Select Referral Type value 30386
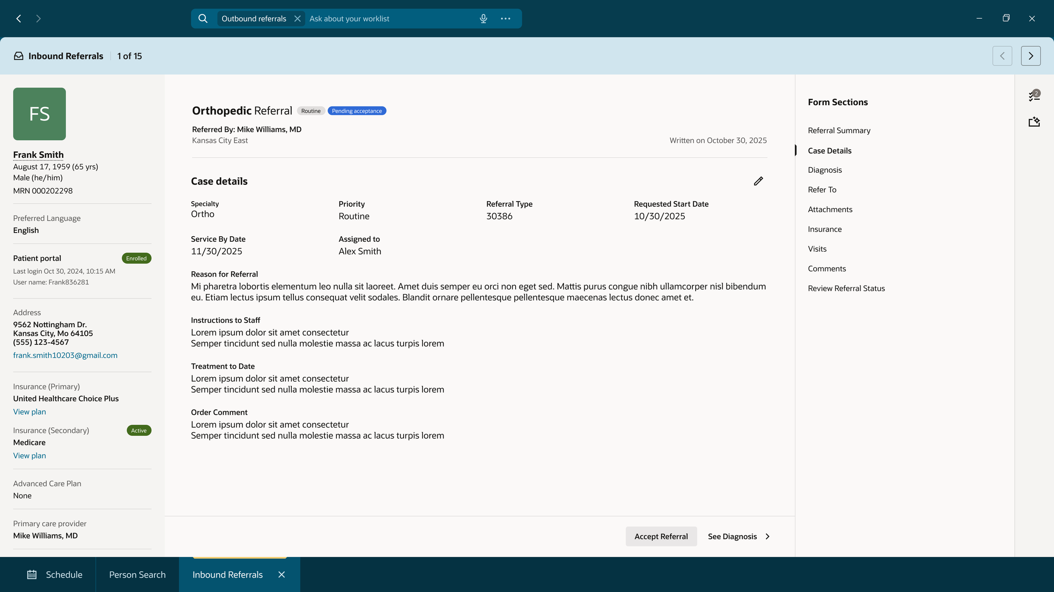 pos(499,216)
